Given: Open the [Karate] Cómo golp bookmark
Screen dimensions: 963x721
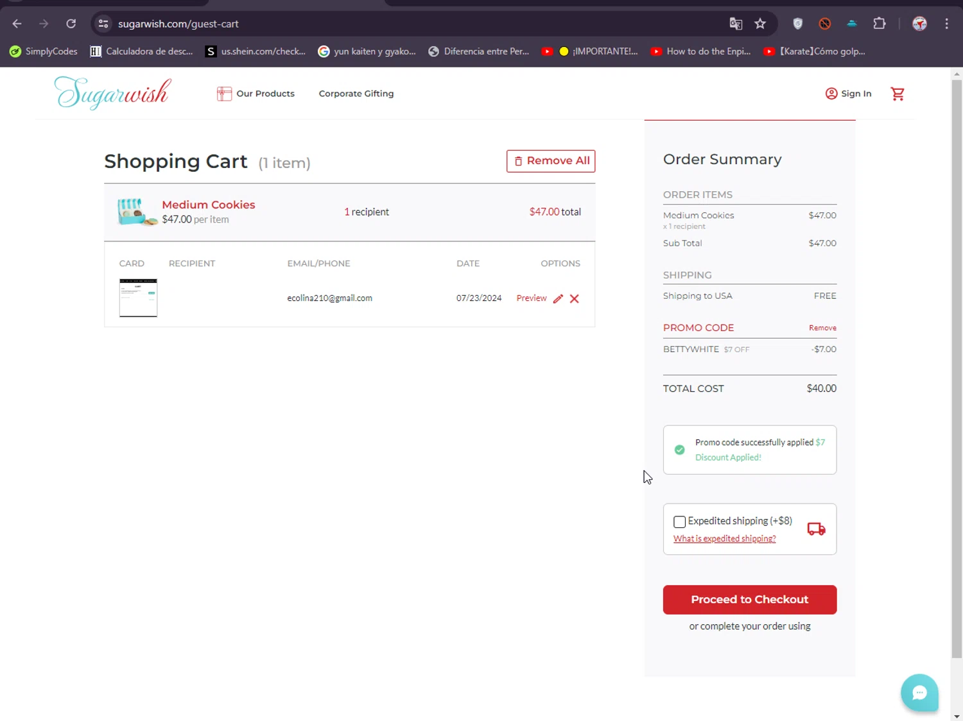Looking at the screenshot, I should 815,51.
